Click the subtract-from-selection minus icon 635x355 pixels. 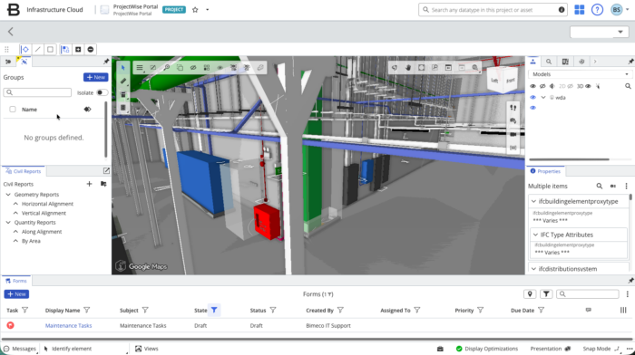[x=91, y=49]
